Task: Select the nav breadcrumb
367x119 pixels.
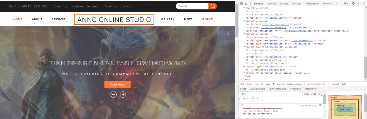Action: (268, 84)
